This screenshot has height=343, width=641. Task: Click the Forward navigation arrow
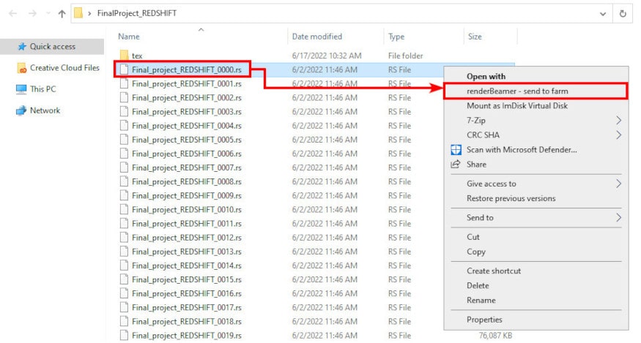coord(32,13)
